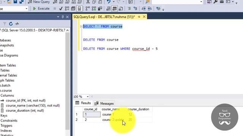Switch to the Results tab
The image size is (243, 136).
(x=83, y=103)
